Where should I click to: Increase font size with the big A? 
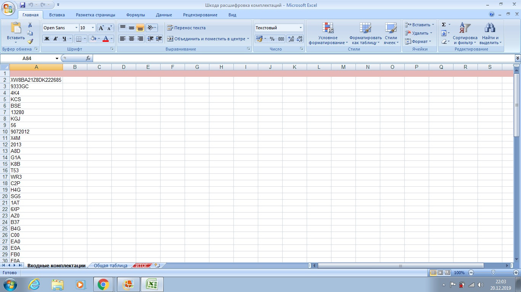pyautogui.click(x=101, y=28)
